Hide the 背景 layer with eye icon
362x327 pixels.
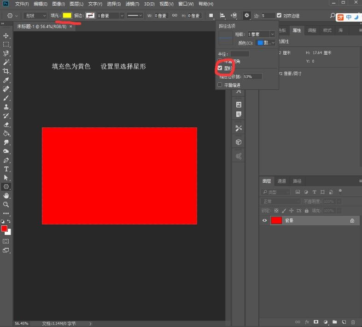264,221
